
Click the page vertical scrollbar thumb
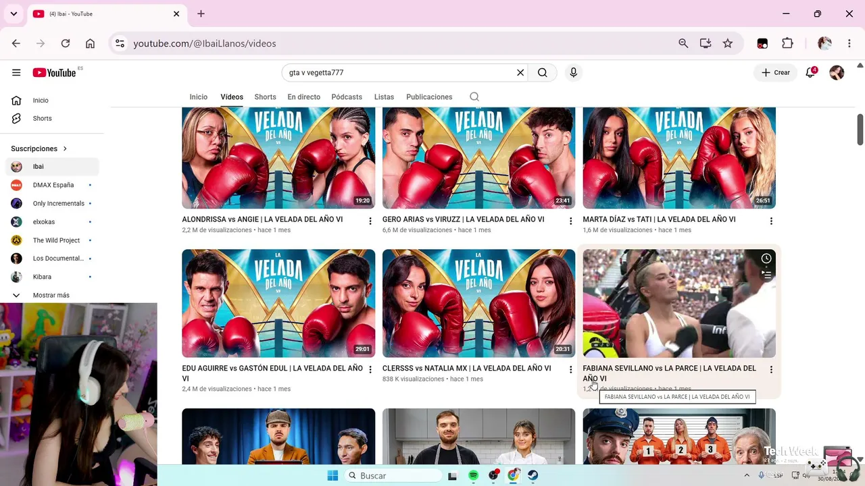click(x=860, y=130)
